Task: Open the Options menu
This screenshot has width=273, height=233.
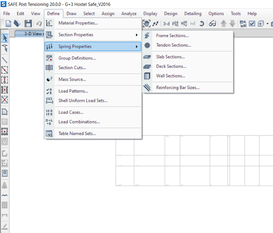Action: [x=216, y=14]
